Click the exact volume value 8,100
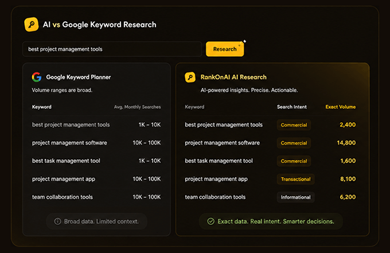 (x=348, y=179)
